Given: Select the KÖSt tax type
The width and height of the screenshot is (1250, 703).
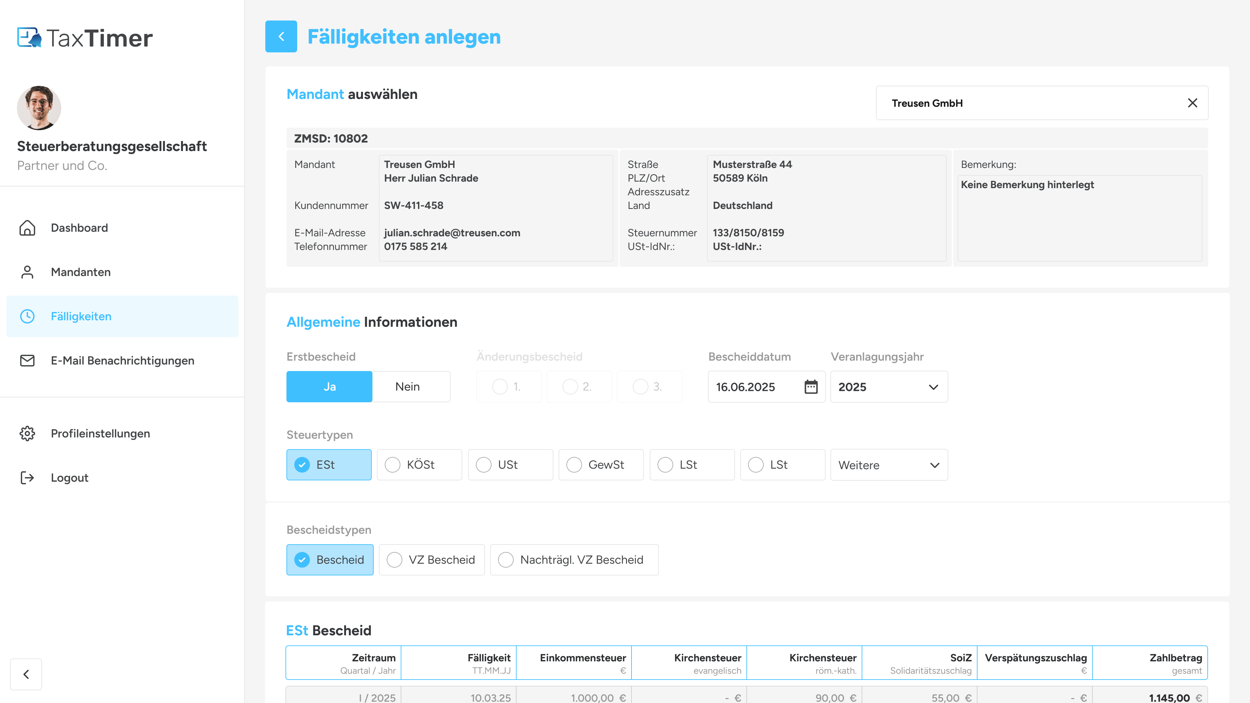Looking at the screenshot, I should click(x=419, y=465).
